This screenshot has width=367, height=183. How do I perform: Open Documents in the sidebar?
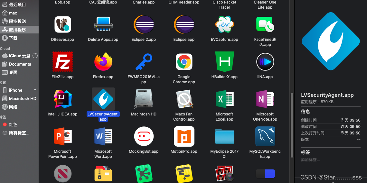[19, 64]
